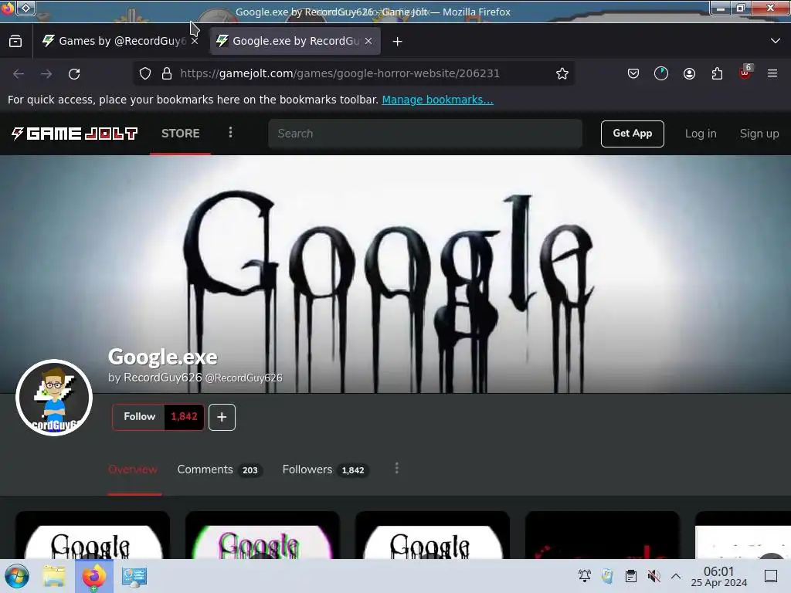Click the circular progress toolbar icon
The height and width of the screenshot is (593, 791).
pos(661,73)
